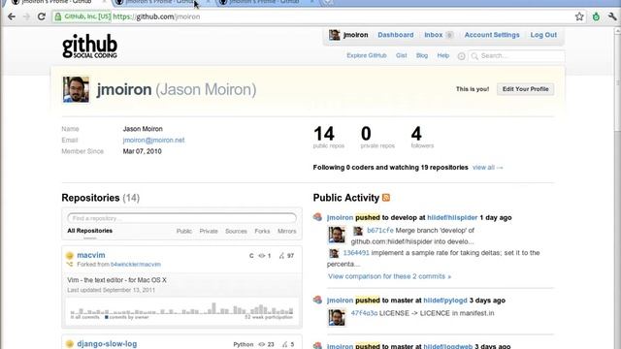This screenshot has height=349, width=621.
Task: Open the Gist link
Action: [x=401, y=55]
